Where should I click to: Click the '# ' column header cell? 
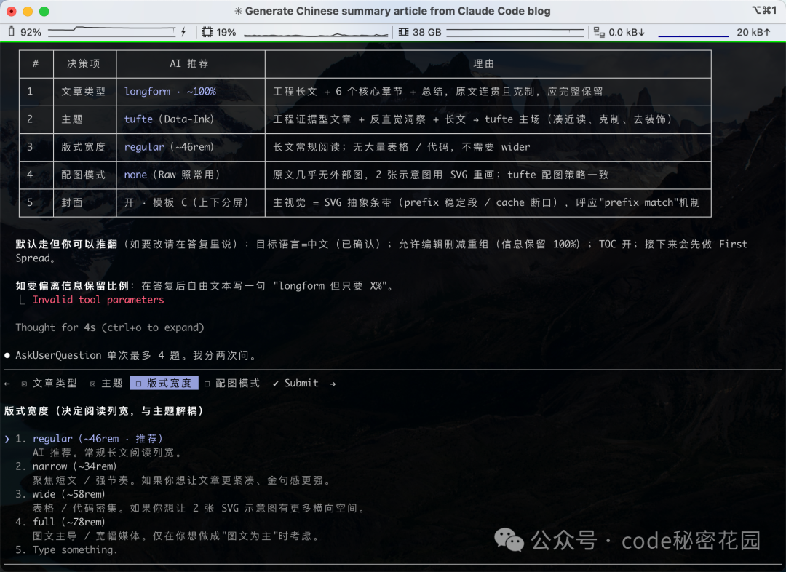point(36,63)
